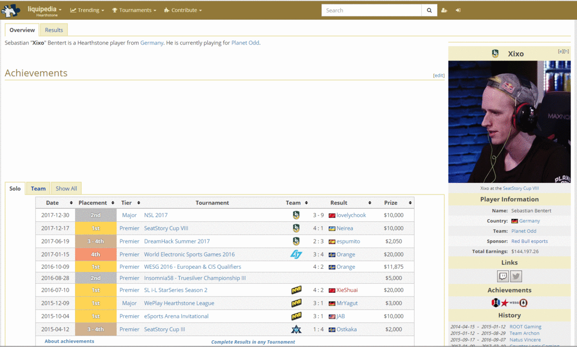
Task: Open the NSL 2017 tournament link
Action: point(156,215)
